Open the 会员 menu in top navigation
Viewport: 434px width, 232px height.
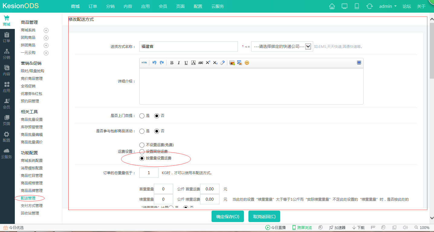click(x=163, y=6)
